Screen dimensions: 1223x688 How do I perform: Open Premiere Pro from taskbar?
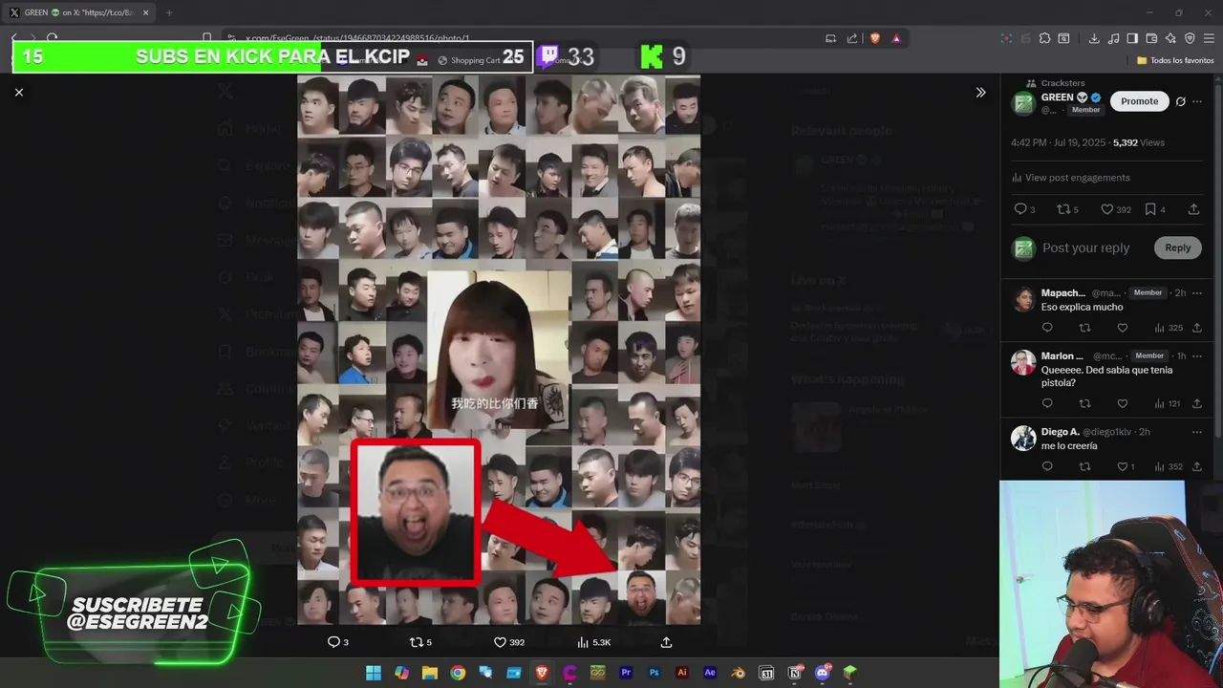pos(626,673)
